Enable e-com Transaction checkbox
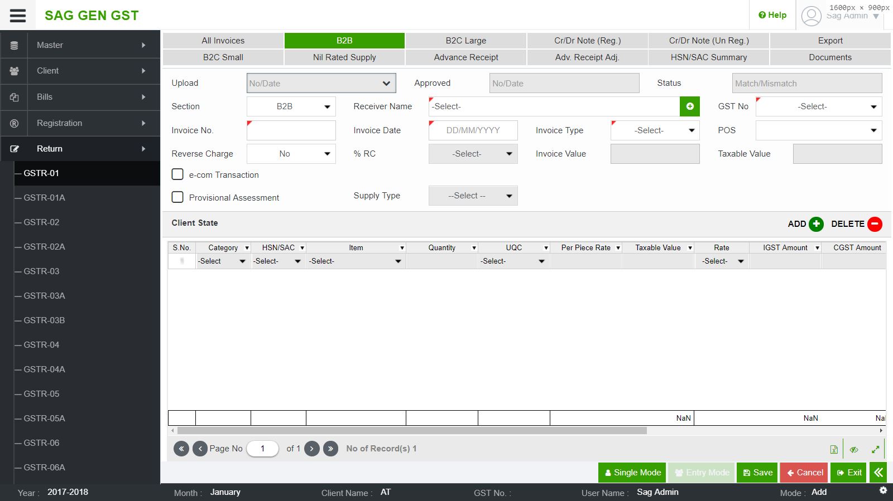The width and height of the screenshot is (893, 501). pos(177,174)
